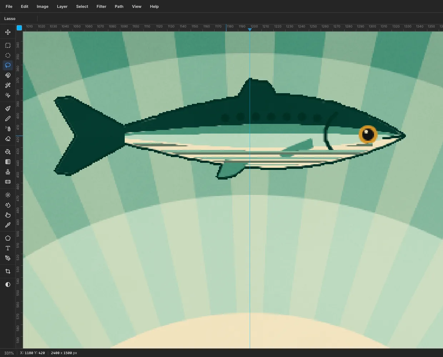
Task: Activate the Clone Stamp tool
Action: coord(8,172)
